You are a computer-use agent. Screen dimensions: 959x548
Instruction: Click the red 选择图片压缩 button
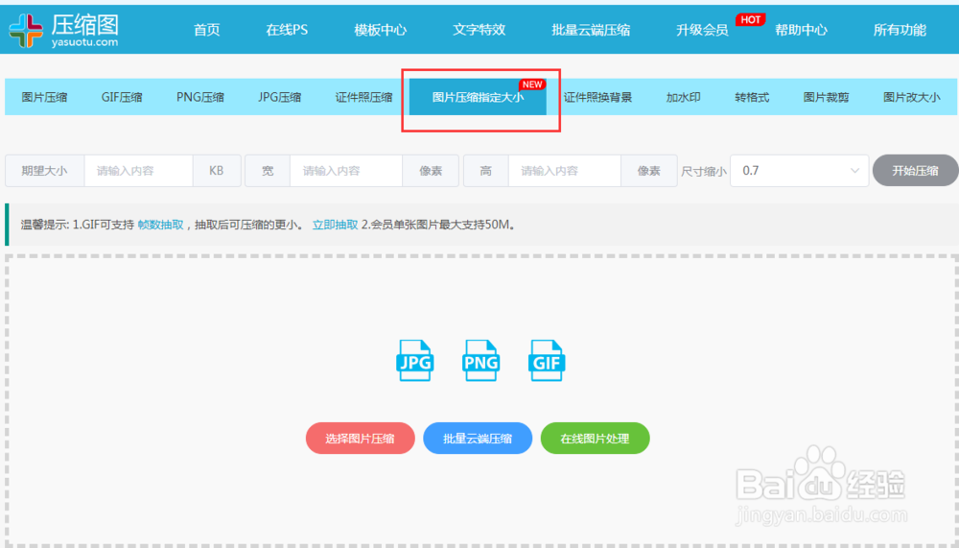tap(361, 439)
